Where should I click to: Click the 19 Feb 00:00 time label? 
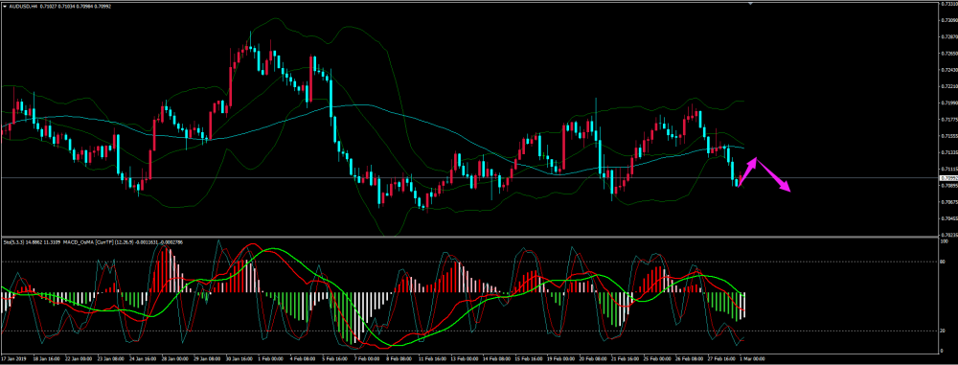[x=560, y=359]
